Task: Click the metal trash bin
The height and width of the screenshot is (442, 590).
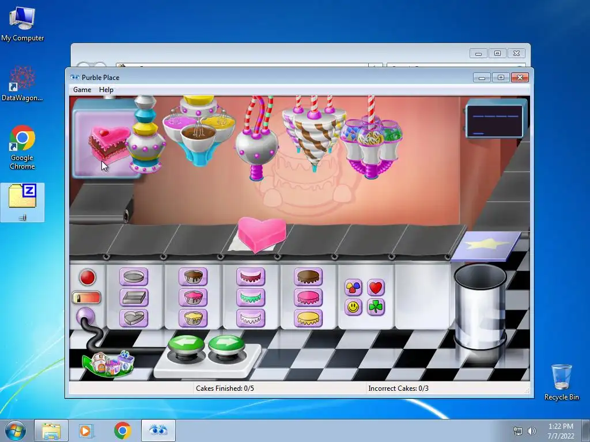Action: [x=481, y=307]
